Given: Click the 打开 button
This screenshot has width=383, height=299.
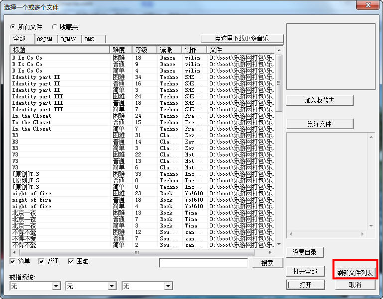Looking at the screenshot, I should pyautogui.click(x=306, y=285).
